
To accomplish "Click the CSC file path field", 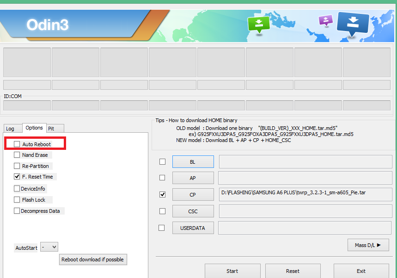I will click(x=305, y=211).
